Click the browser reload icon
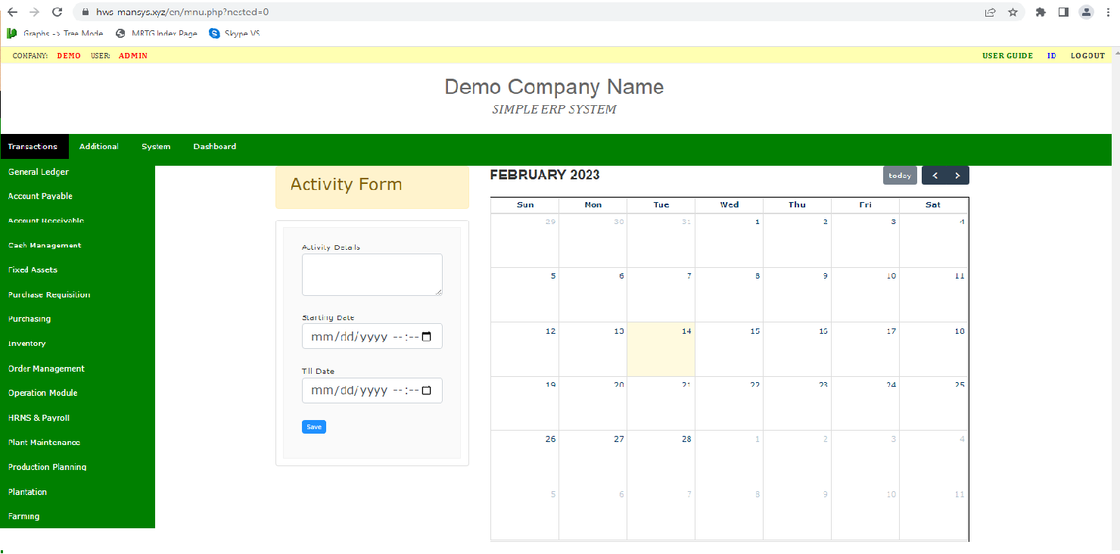The image size is (1120, 554). 57,12
